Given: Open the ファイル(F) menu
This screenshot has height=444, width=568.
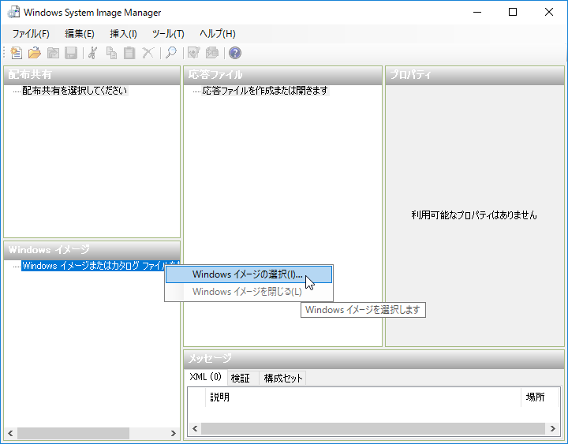Looking at the screenshot, I should point(31,34).
